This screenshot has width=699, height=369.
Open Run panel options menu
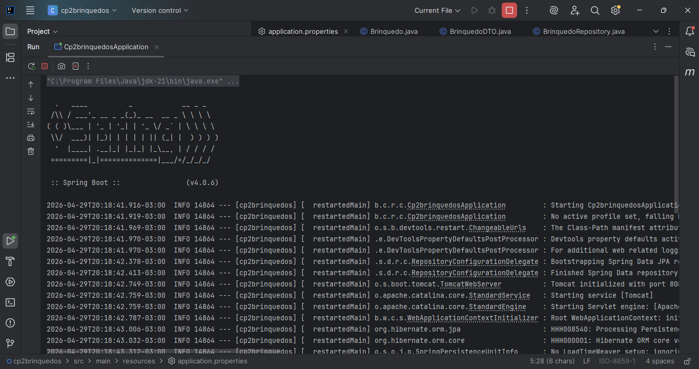coord(655,47)
